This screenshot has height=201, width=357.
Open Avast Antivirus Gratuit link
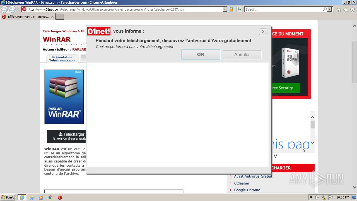click(253, 176)
